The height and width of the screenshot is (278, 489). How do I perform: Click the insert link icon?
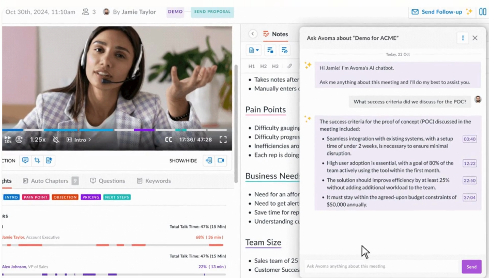(x=289, y=66)
